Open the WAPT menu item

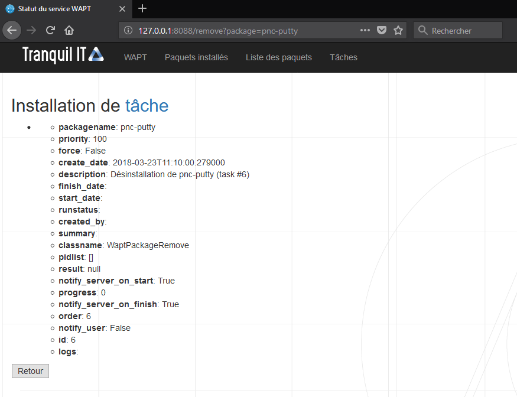135,57
